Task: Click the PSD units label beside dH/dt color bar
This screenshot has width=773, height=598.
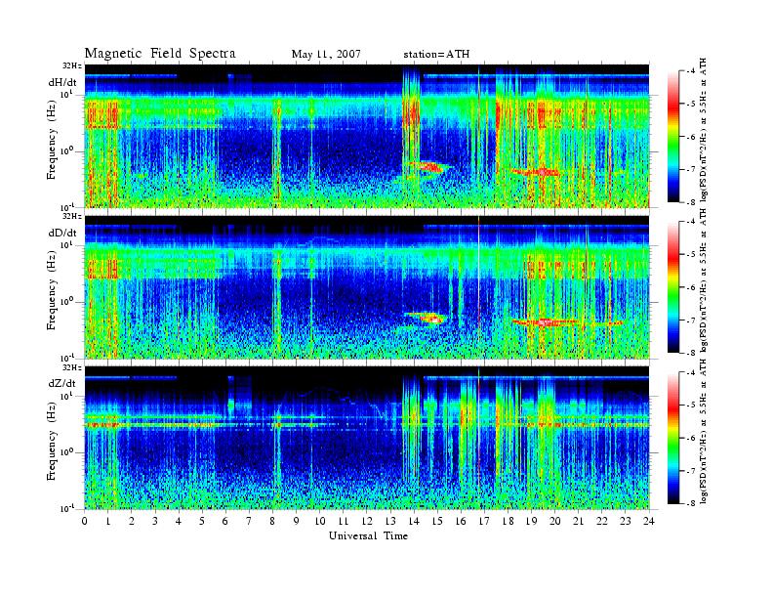Action: (704, 130)
